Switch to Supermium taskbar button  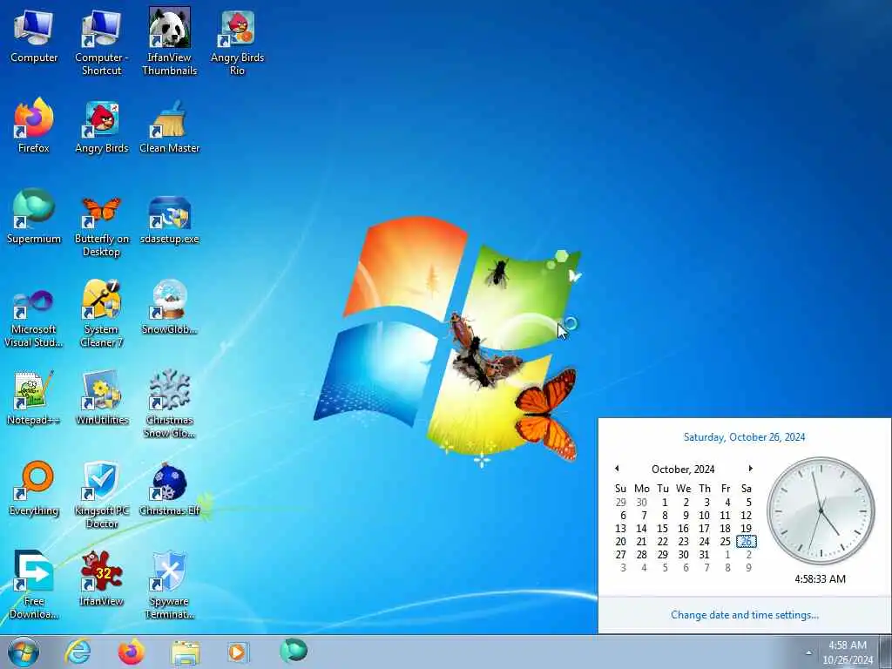(x=293, y=651)
